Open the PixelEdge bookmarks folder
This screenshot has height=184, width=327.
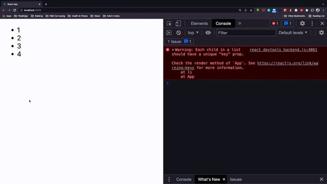pos(21,16)
